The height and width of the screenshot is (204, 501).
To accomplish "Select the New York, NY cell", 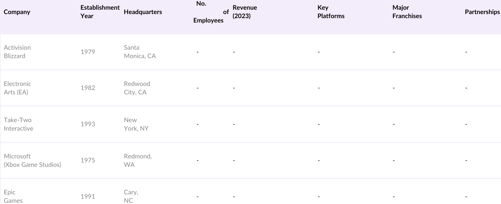I will [x=136, y=124].
